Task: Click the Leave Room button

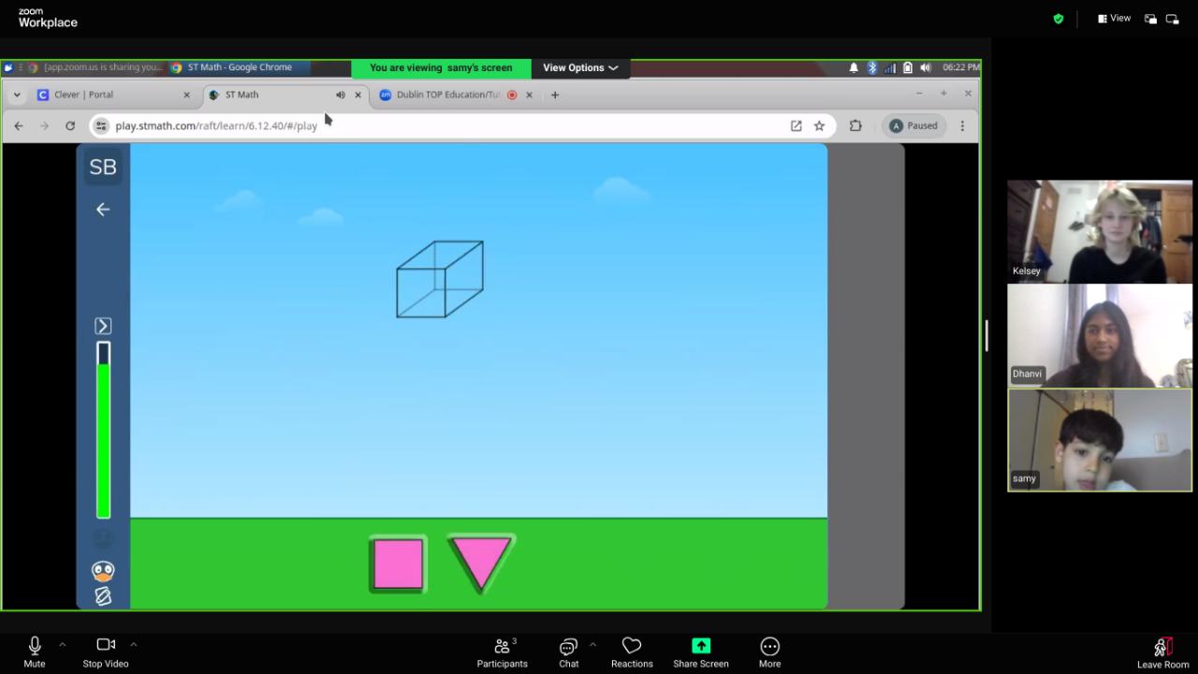Action: [1163, 652]
